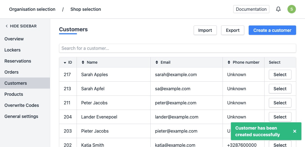
Task: Open Organisation selection breadcrumb
Action: tap(32, 9)
